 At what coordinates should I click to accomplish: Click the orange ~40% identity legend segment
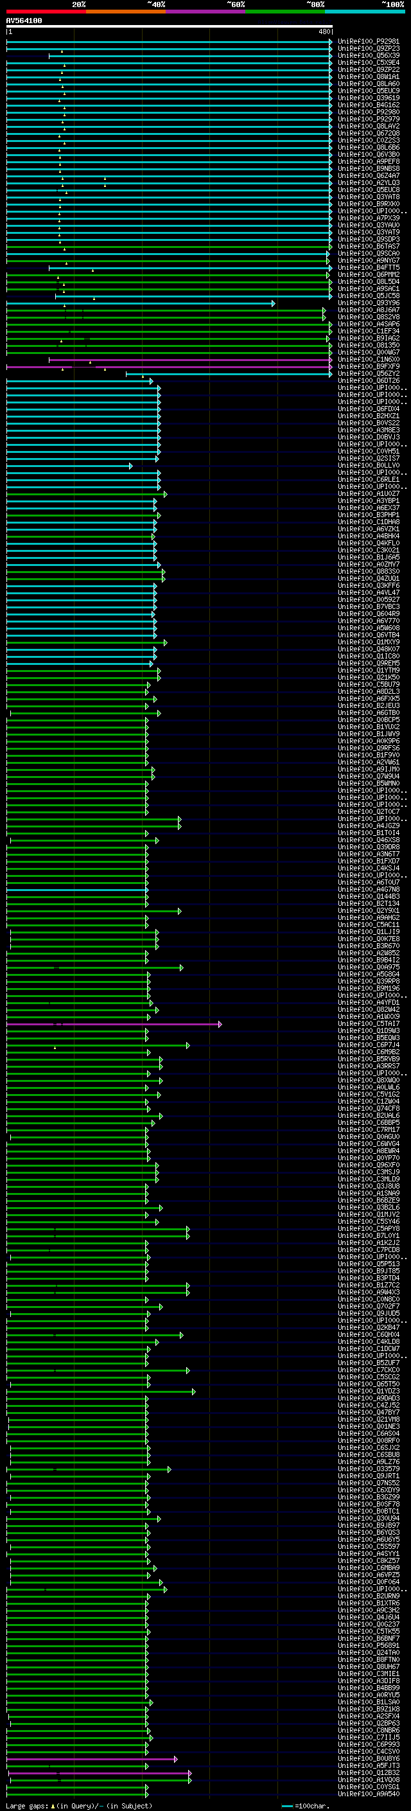[126, 12]
